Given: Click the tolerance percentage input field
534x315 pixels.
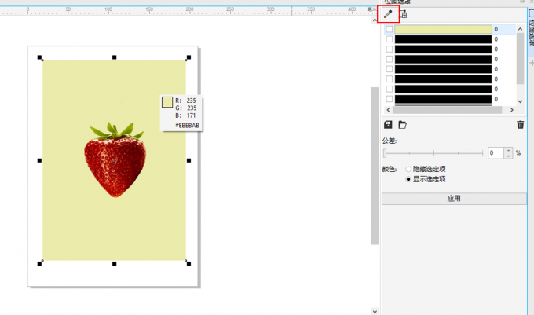Looking at the screenshot, I should pos(496,153).
